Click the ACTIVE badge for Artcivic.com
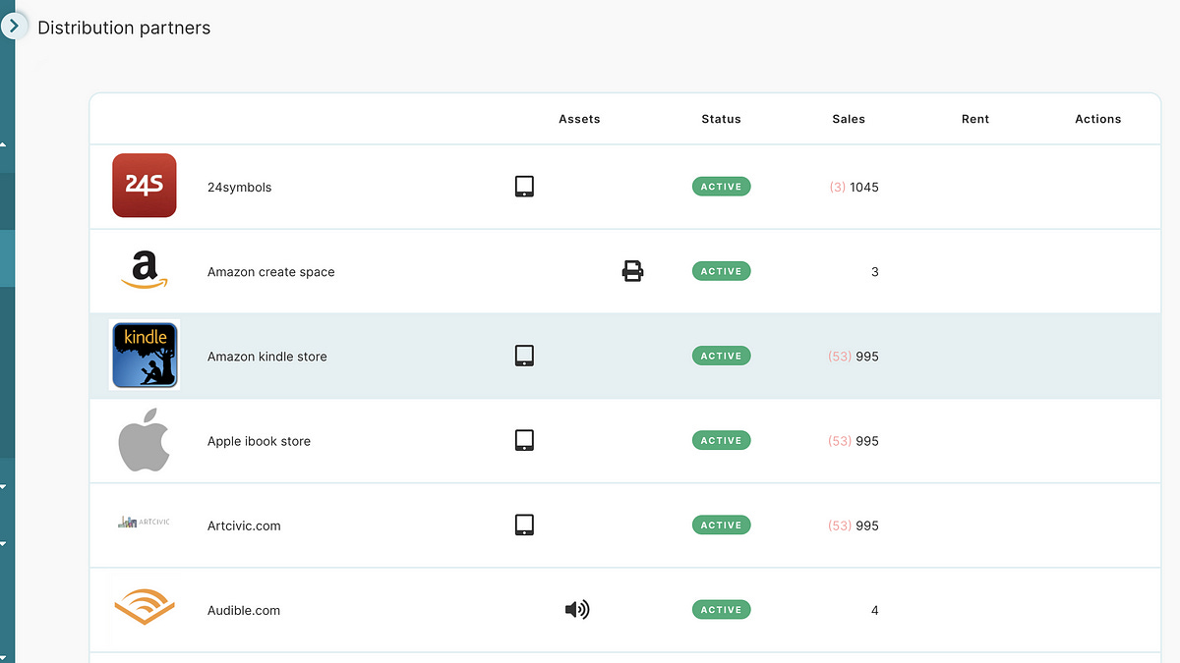 pyautogui.click(x=722, y=525)
